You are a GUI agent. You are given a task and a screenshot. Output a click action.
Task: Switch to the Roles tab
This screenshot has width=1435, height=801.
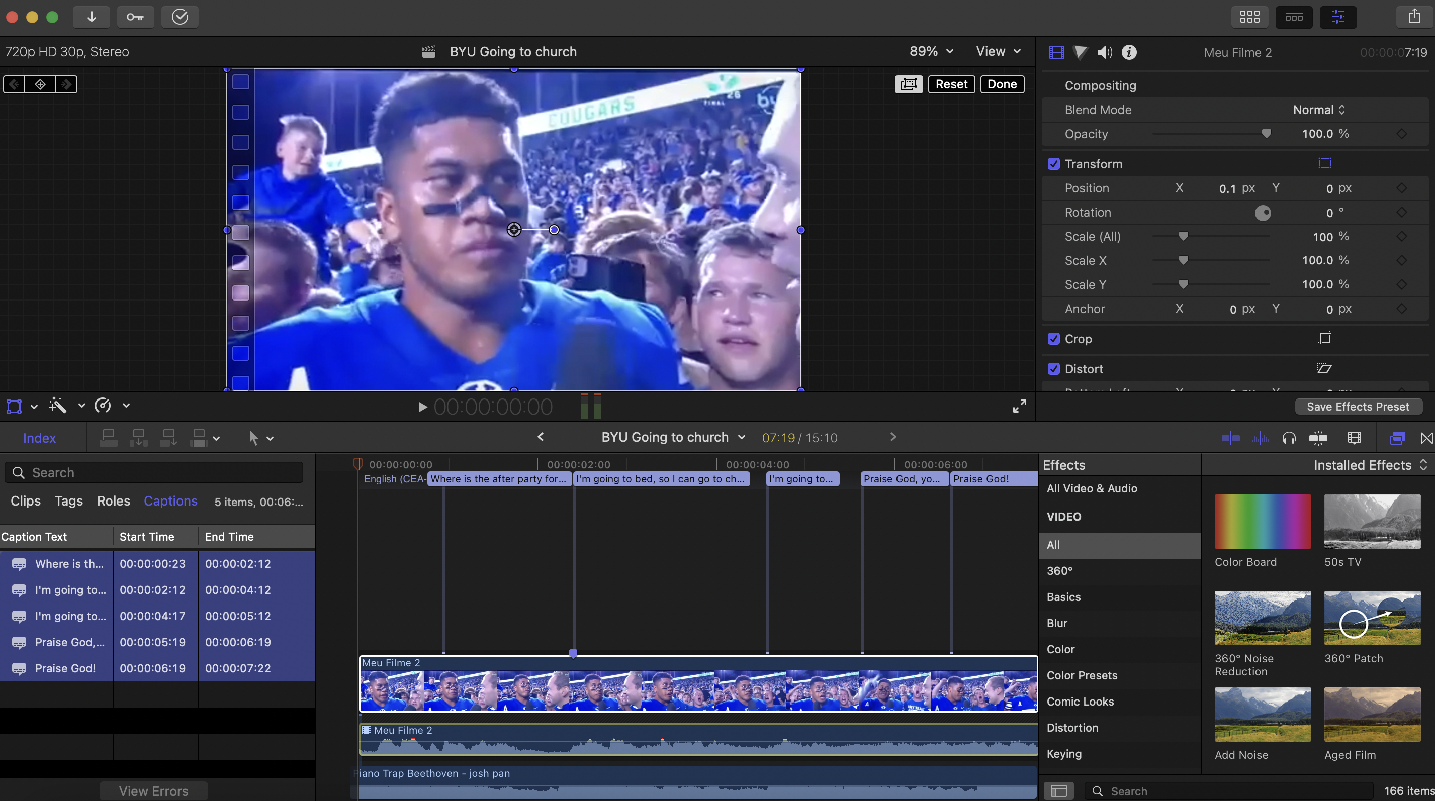coord(113,501)
